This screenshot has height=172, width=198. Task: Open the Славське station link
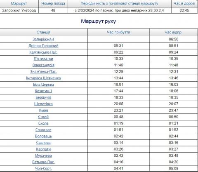click(x=43, y=130)
